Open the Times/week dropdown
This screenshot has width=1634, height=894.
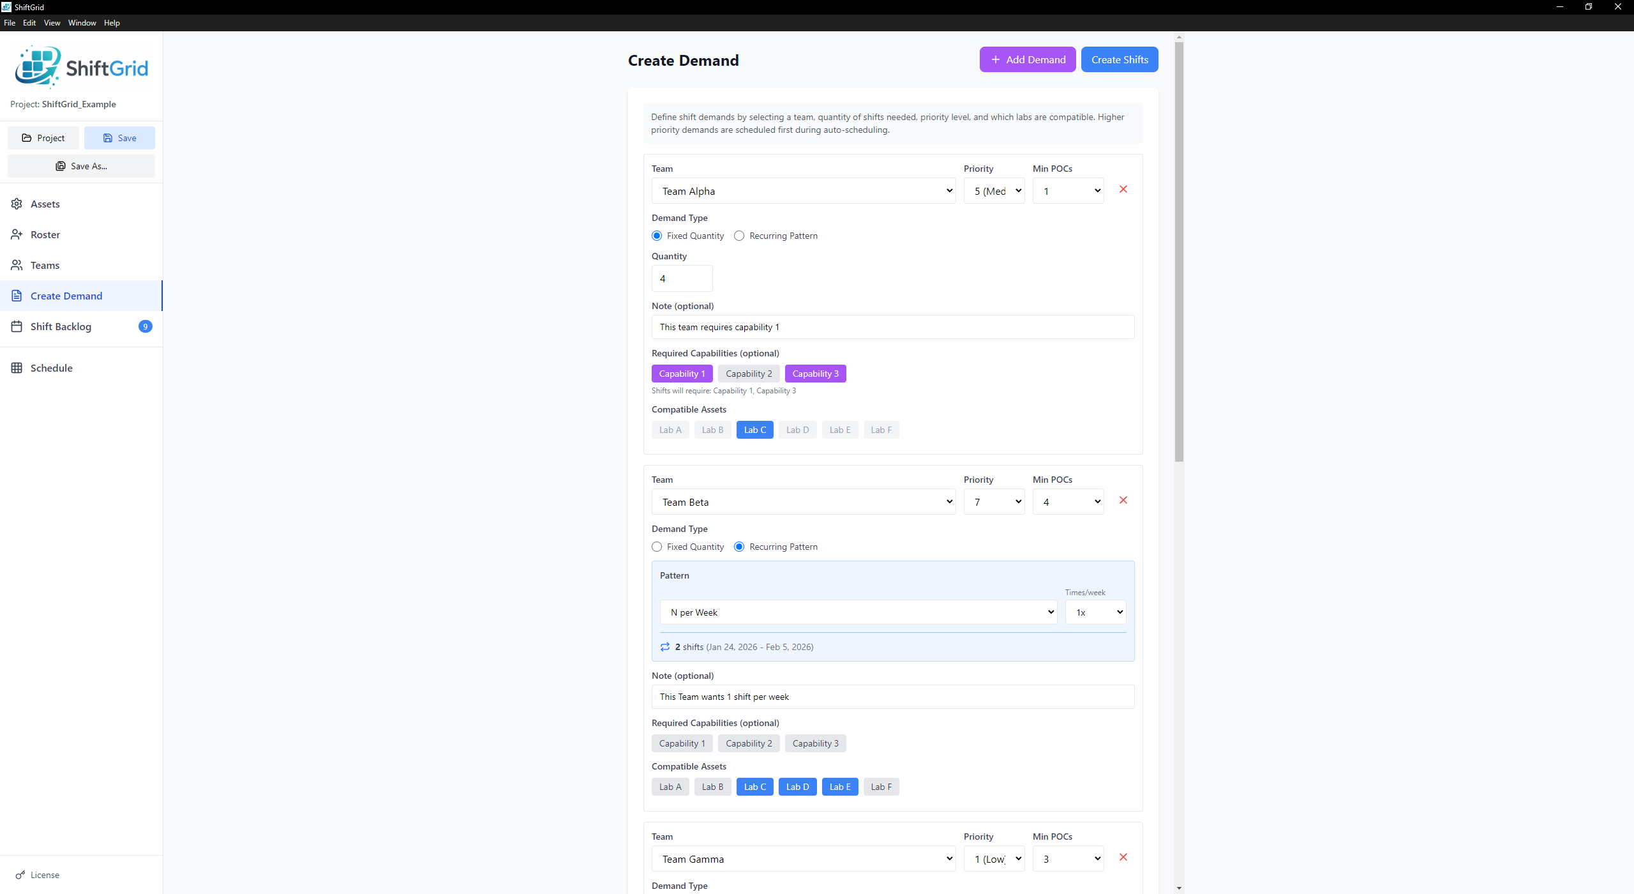1095,612
